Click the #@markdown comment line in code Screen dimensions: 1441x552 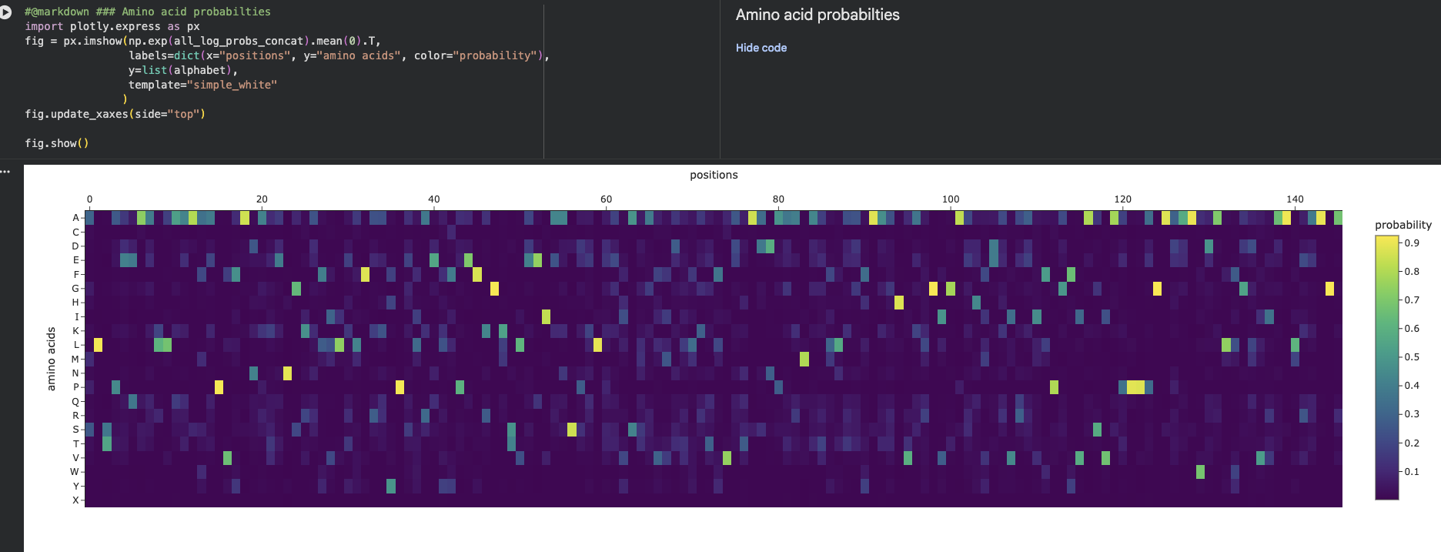pyautogui.click(x=148, y=12)
